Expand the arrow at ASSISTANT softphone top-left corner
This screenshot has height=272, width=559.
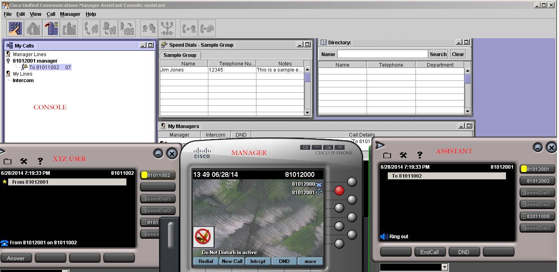point(380,145)
